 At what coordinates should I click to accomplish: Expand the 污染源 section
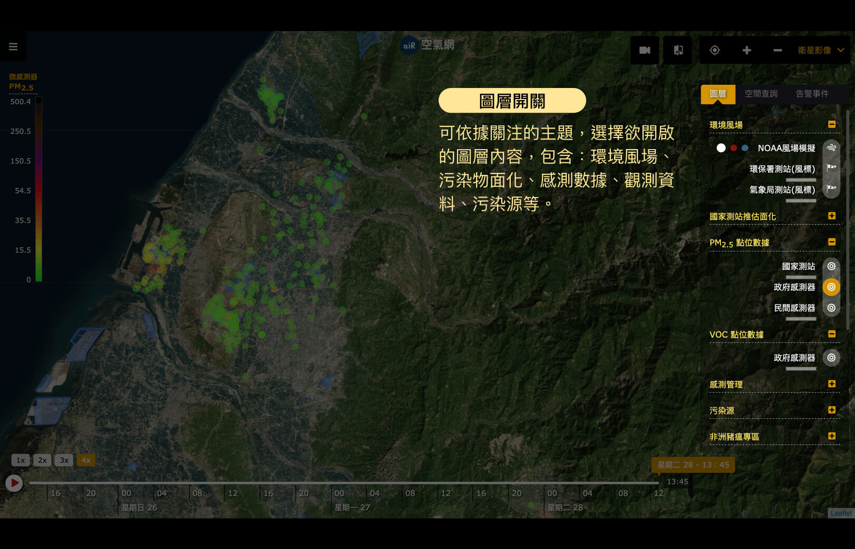832,410
